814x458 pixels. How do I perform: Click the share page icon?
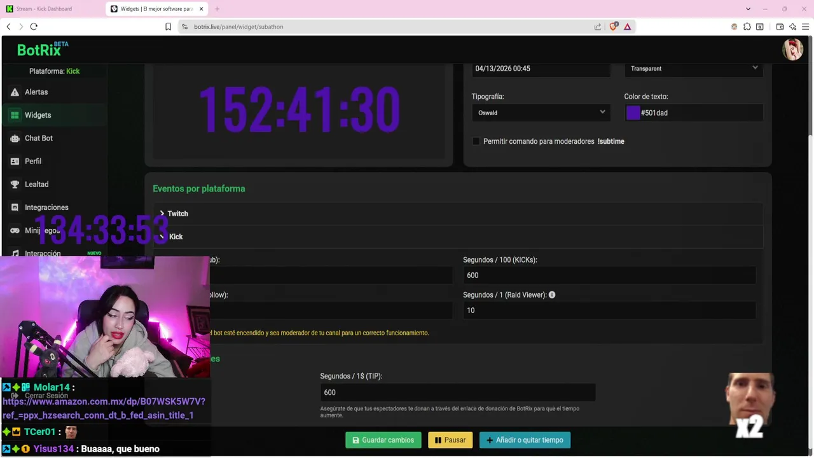598,27
